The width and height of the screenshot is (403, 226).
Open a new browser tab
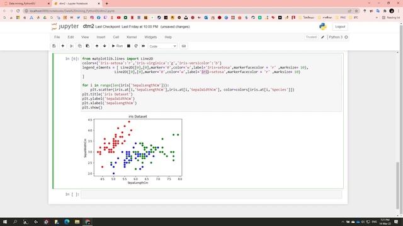(x=106, y=4)
